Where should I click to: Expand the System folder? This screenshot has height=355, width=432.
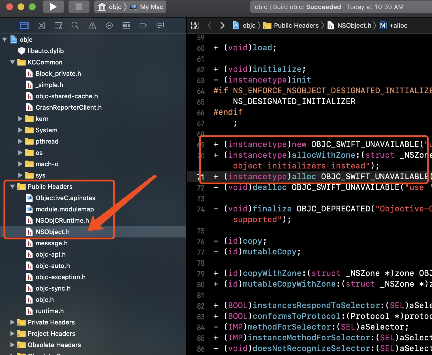[x=20, y=130]
